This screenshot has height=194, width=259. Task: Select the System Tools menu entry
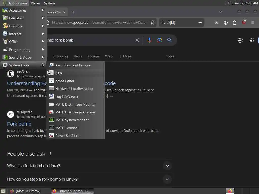click(x=23, y=65)
